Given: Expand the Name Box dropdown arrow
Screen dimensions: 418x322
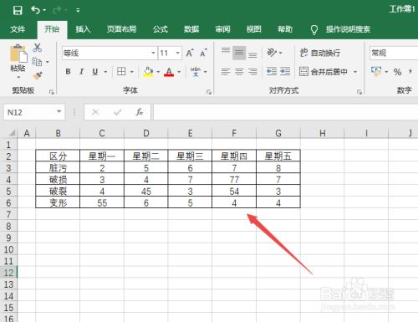Looking at the screenshot, I should (x=59, y=112).
